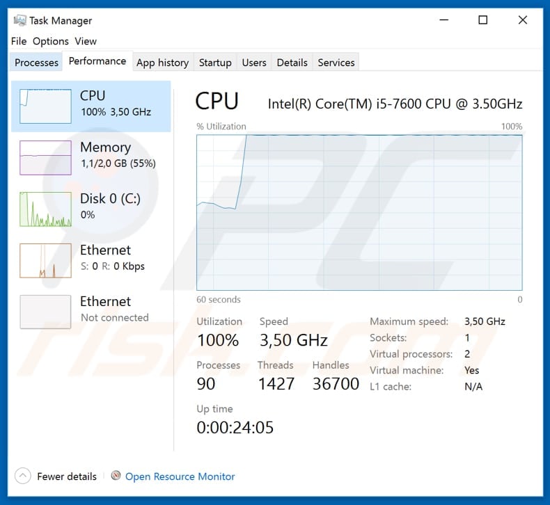Image resolution: width=550 pixels, height=505 pixels.
Task: Maximize the Task Manager window
Action: [x=483, y=20]
